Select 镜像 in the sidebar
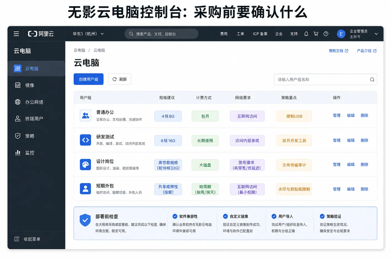The height and width of the screenshot is (260, 391). point(36,85)
